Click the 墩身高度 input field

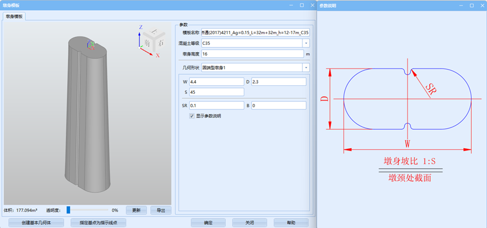click(x=252, y=54)
